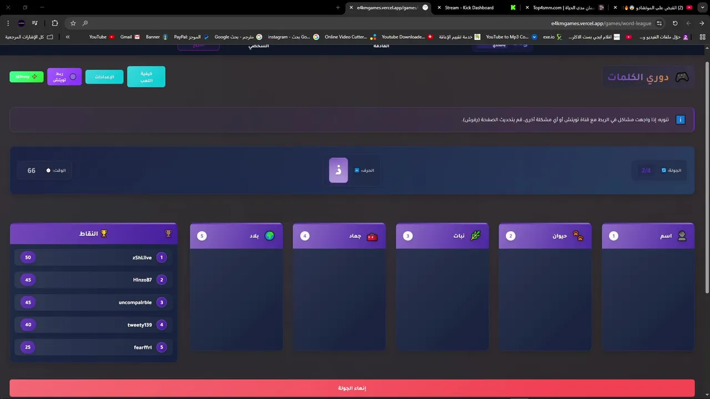Close the Stream - Kick Dashboard tab
Screen dimensions: 710x399
(439, 8)
